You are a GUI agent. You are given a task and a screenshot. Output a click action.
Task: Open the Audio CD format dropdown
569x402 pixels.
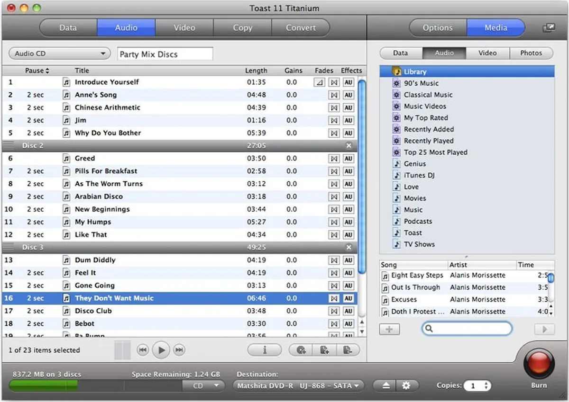pos(60,54)
